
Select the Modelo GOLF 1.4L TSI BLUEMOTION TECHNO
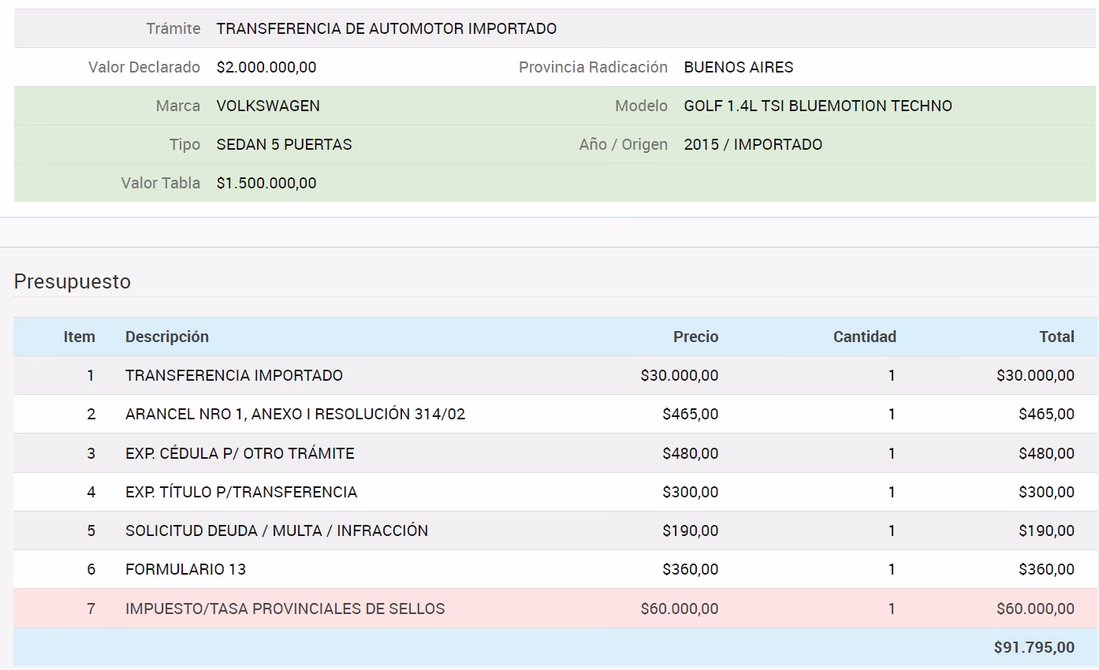click(818, 106)
